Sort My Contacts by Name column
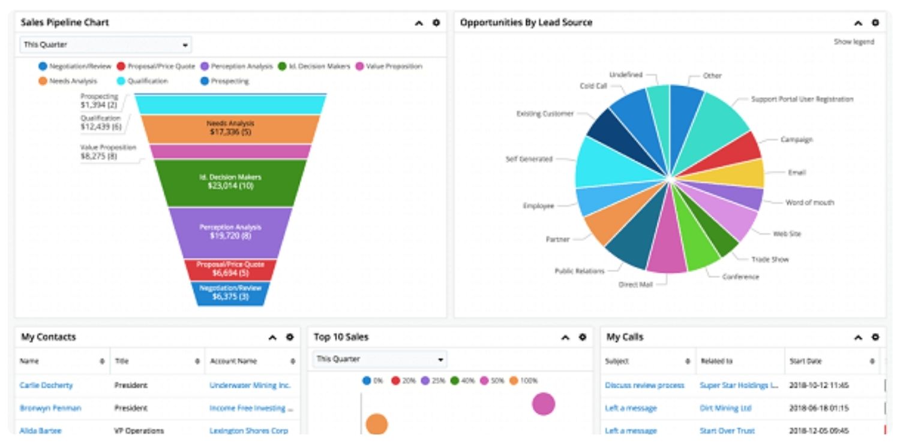The image size is (900, 444). pos(62,361)
